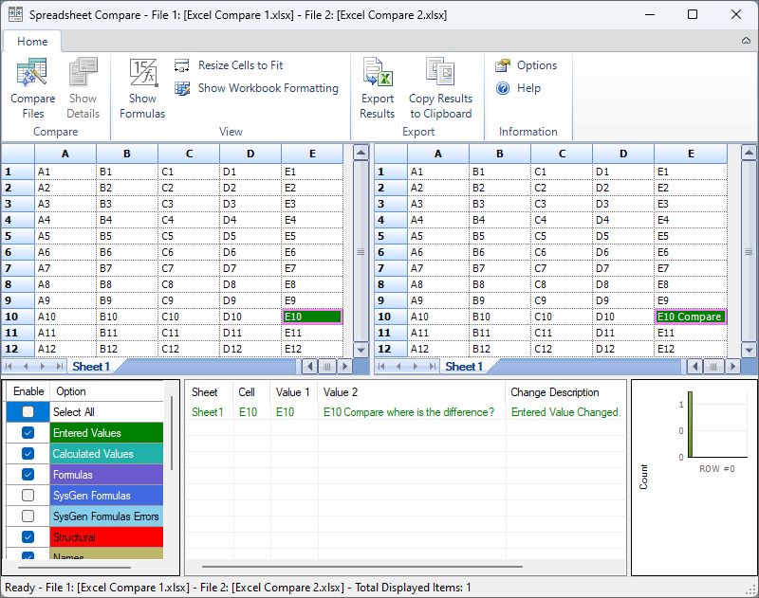Image resolution: width=759 pixels, height=598 pixels.
Task: Go to next sheet in right pane
Action: pyautogui.click(x=415, y=367)
